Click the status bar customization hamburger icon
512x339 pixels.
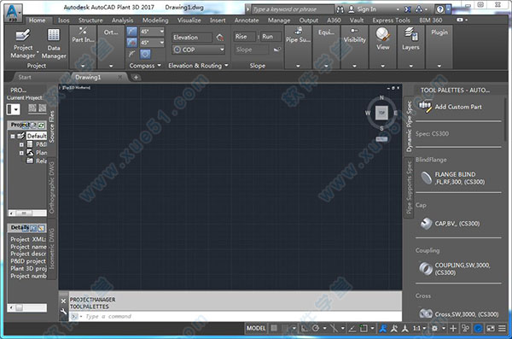pos(502,328)
